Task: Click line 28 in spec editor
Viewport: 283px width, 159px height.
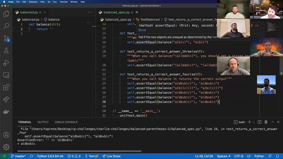Action: (x=173, y=102)
